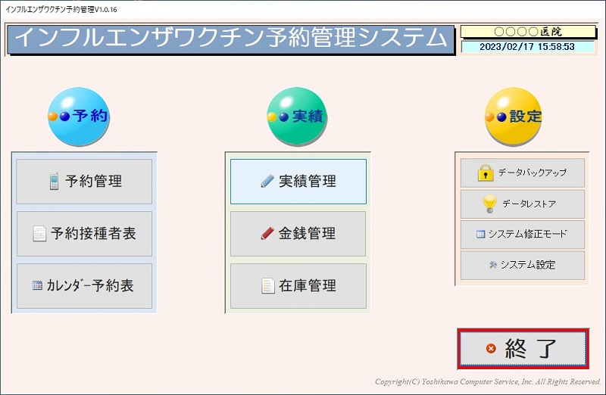Start データレストア data restore
The height and width of the screenshot is (395, 606).
tap(522, 204)
